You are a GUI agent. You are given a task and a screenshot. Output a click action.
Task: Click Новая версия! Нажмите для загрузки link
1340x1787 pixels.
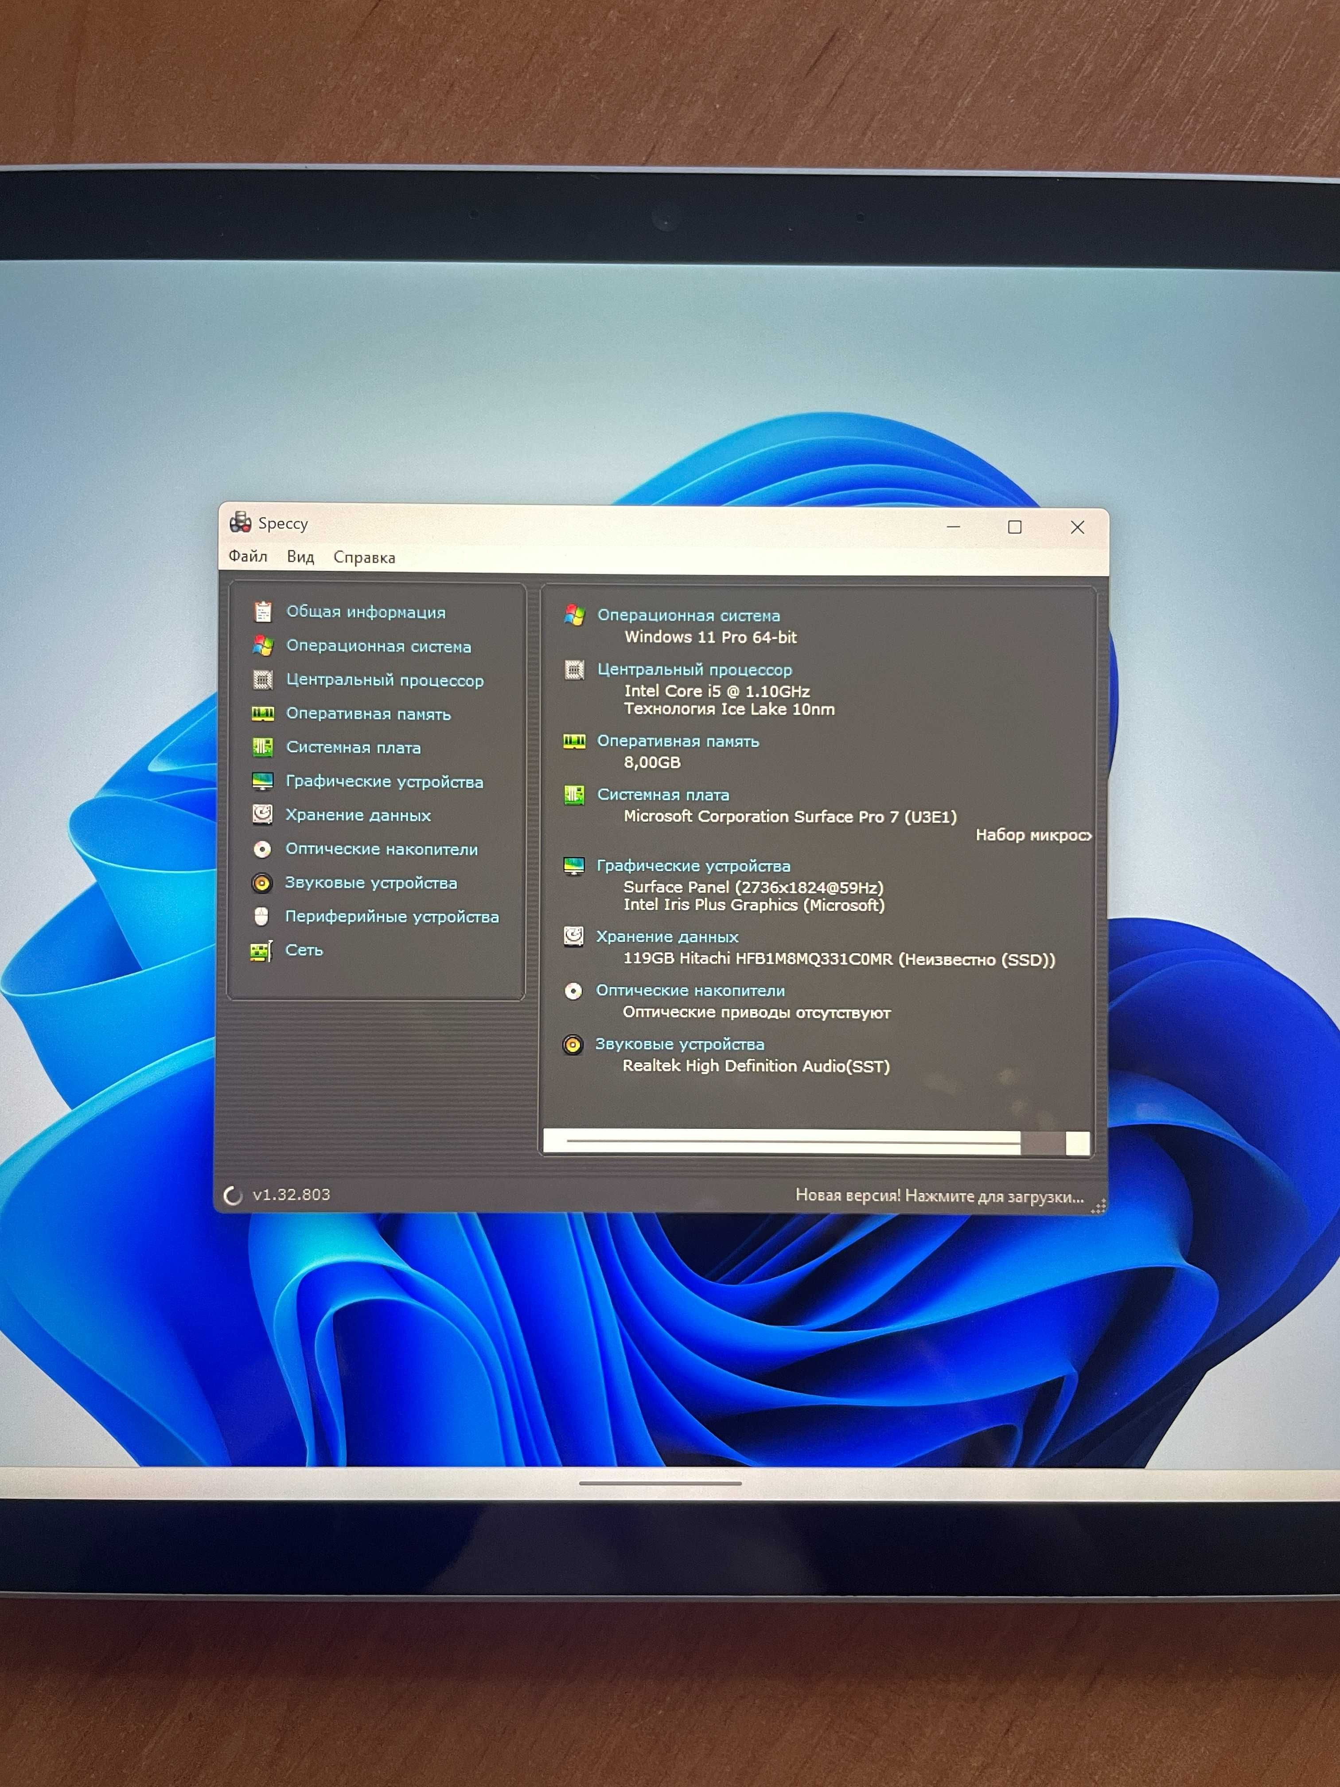click(x=939, y=1197)
